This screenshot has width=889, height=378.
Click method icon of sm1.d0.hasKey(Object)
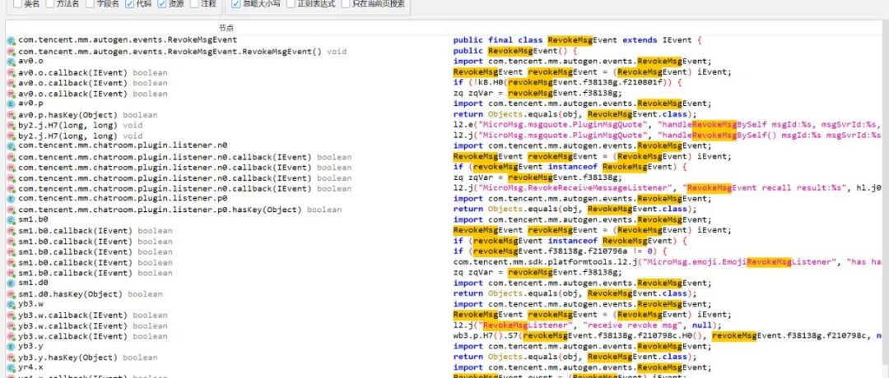pyautogui.click(x=12, y=294)
